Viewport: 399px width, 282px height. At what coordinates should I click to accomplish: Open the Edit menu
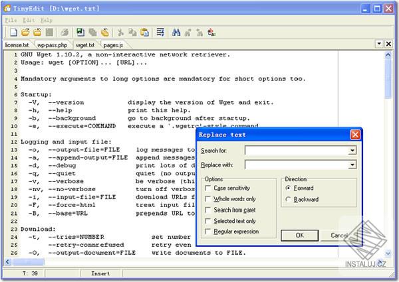point(29,20)
